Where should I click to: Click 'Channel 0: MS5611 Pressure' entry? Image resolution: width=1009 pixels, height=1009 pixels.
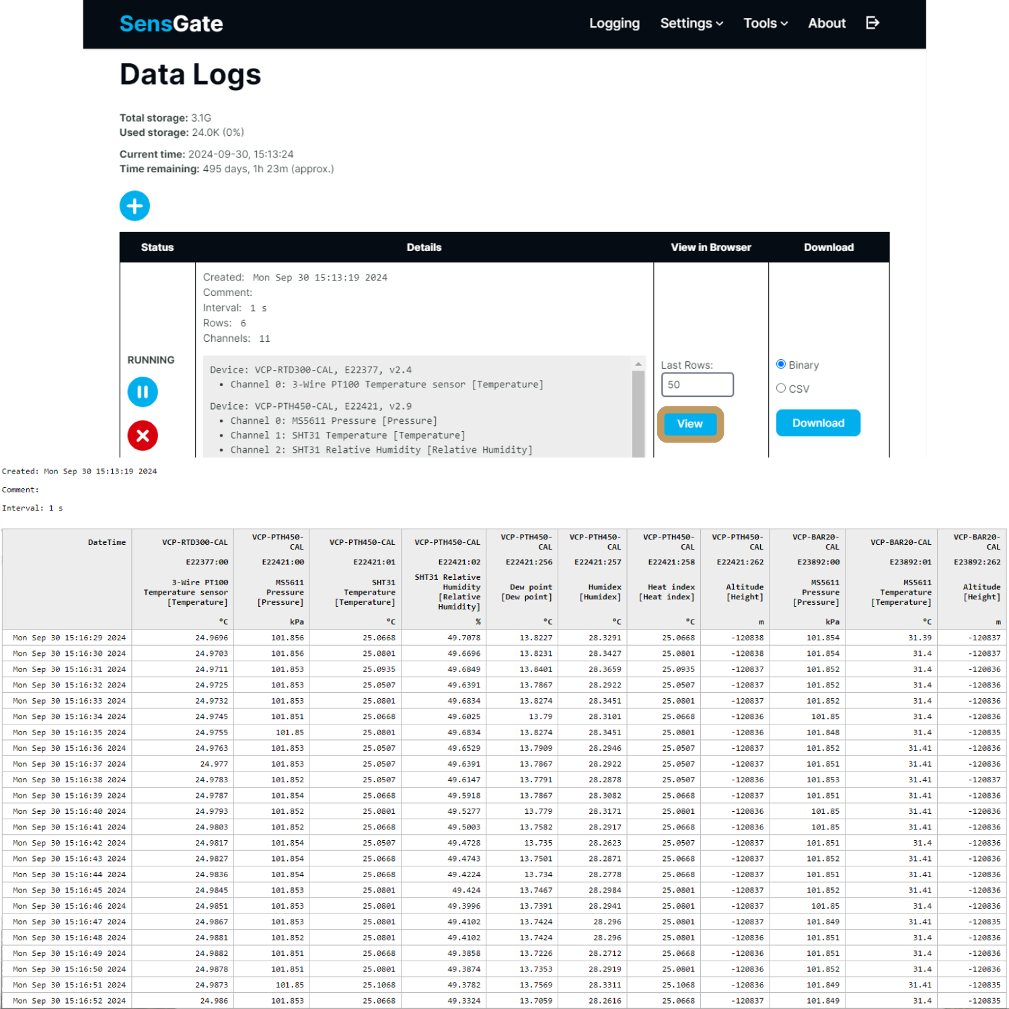(x=334, y=421)
